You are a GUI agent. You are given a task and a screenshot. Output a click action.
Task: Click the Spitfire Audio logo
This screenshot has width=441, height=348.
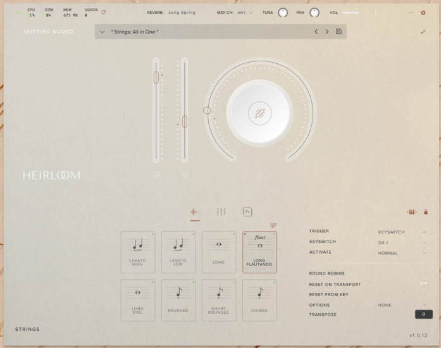coord(48,32)
